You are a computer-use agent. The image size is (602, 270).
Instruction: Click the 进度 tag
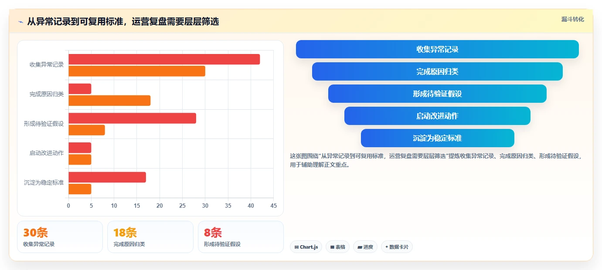click(365, 247)
